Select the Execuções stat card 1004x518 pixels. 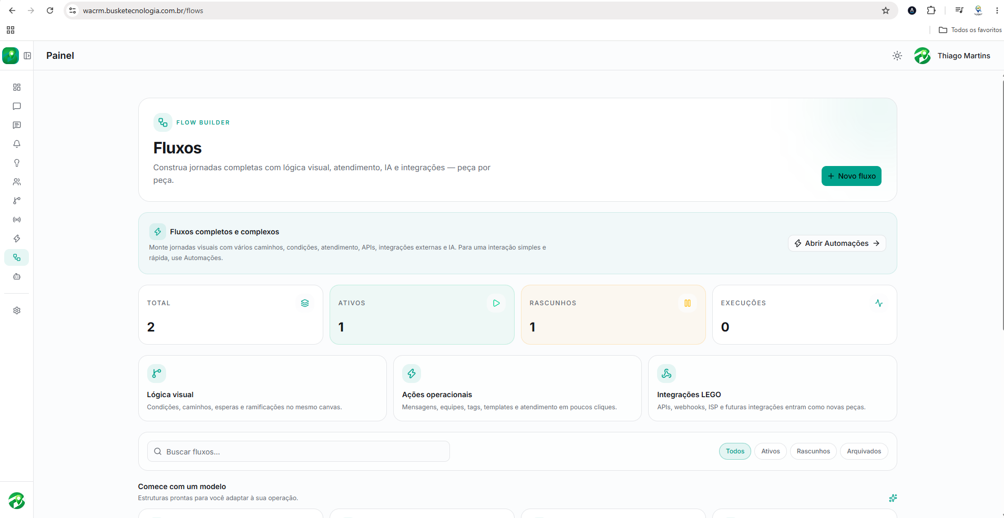[804, 315]
